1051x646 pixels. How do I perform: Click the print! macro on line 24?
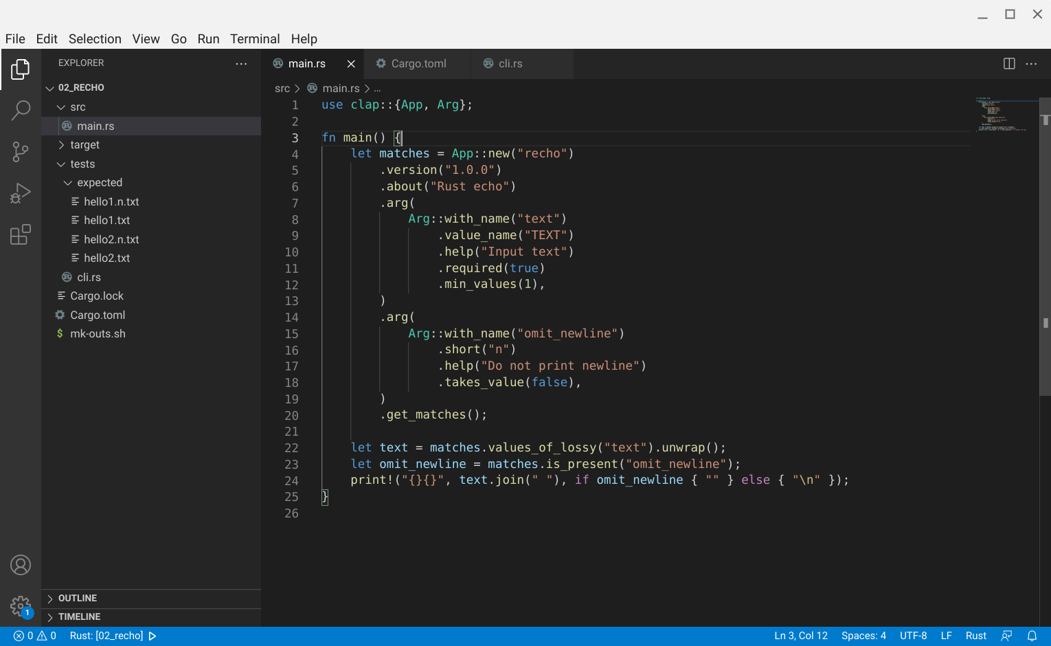tap(372, 480)
